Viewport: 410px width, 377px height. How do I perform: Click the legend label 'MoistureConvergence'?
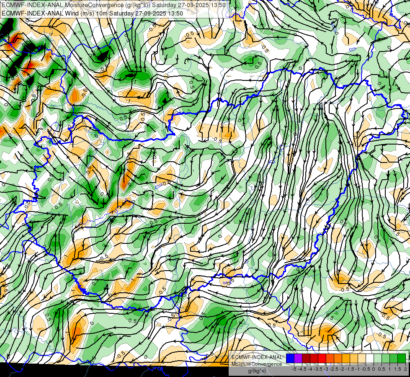pos(257,364)
